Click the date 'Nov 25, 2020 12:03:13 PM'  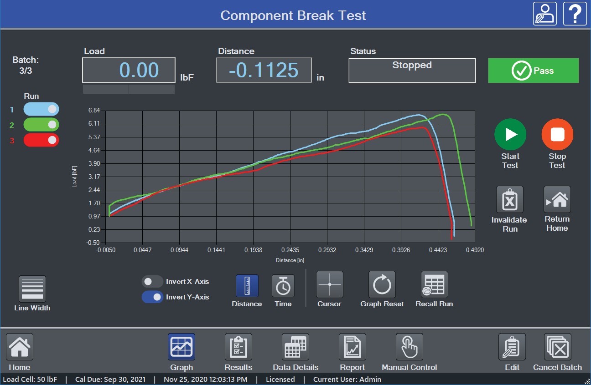[x=206, y=379]
